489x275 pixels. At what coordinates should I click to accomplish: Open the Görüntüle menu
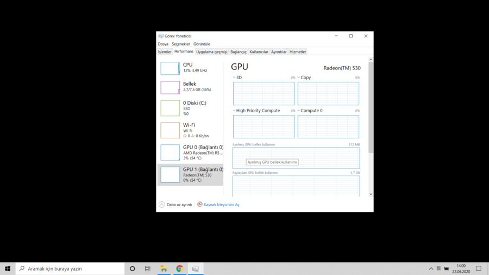[x=202, y=44]
